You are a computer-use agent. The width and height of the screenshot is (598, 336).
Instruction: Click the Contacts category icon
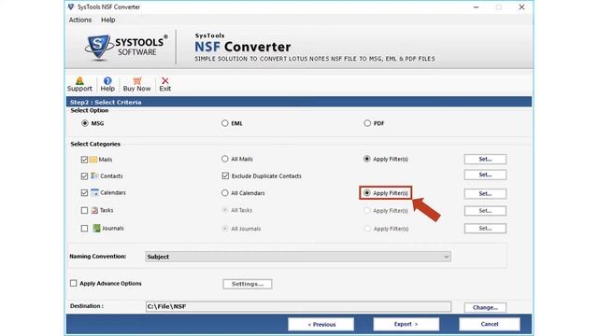point(94,175)
